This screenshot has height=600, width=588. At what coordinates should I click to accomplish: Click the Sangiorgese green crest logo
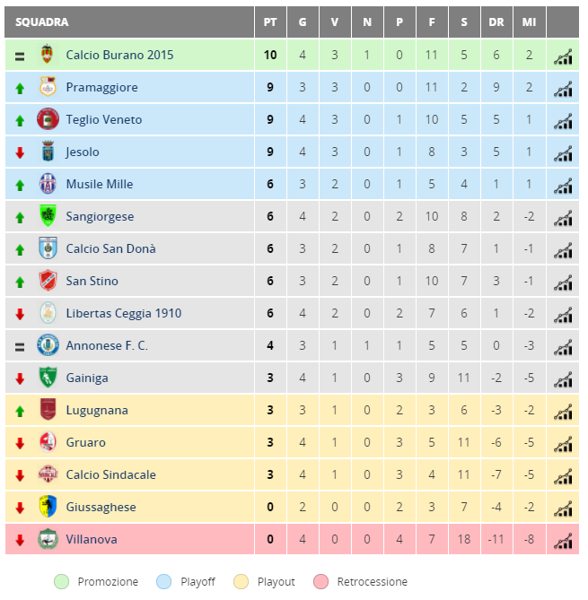coord(48,215)
